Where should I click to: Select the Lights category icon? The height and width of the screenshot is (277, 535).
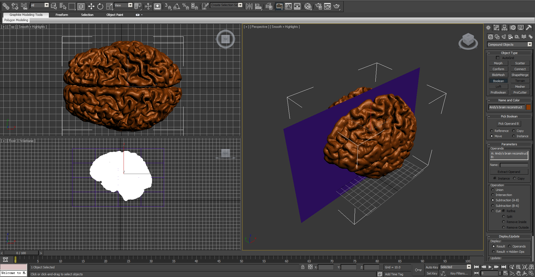(504, 36)
